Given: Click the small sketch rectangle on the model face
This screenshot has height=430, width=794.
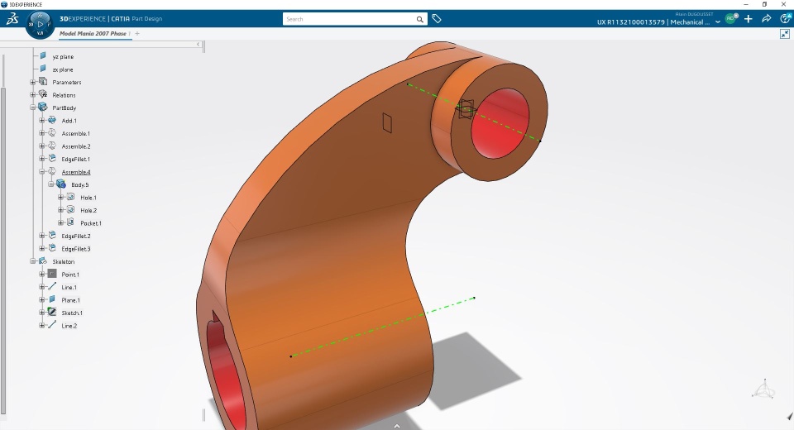Looking at the screenshot, I should [x=387, y=123].
